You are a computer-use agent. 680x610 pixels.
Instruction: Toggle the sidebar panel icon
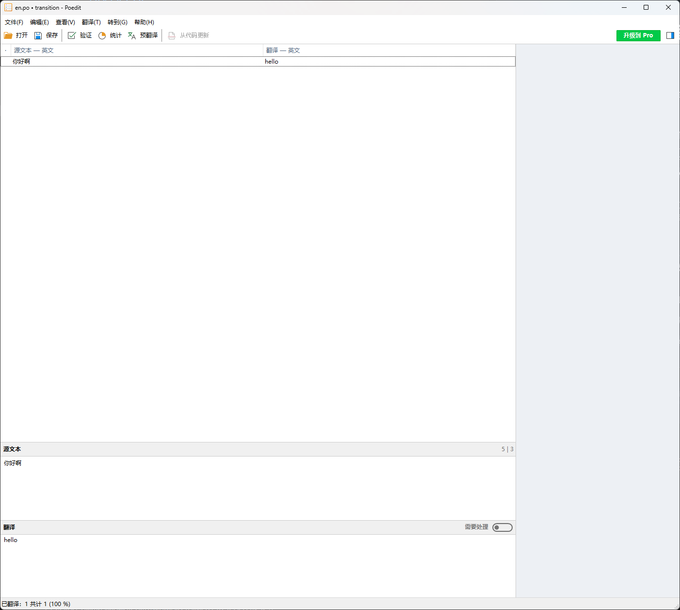670,35
